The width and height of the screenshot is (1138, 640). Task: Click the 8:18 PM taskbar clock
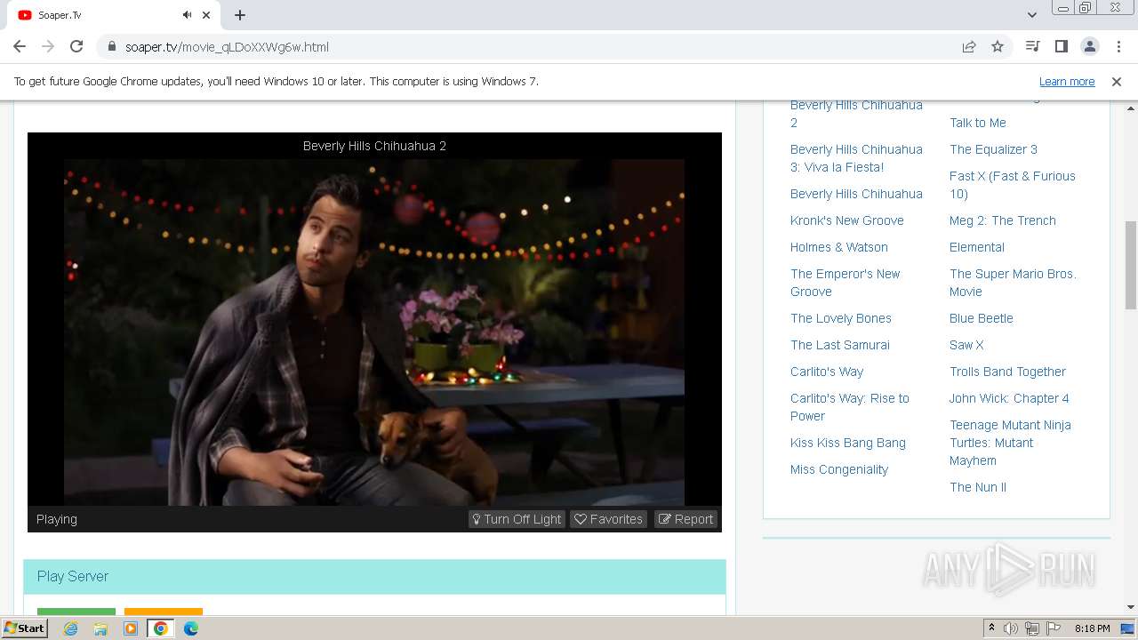coord(1092,628)
